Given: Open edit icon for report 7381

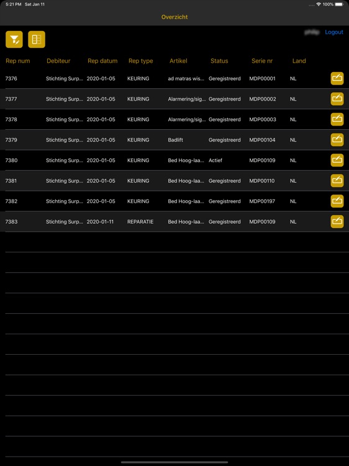Looking at the screenshot, I should tap(337, 181).
